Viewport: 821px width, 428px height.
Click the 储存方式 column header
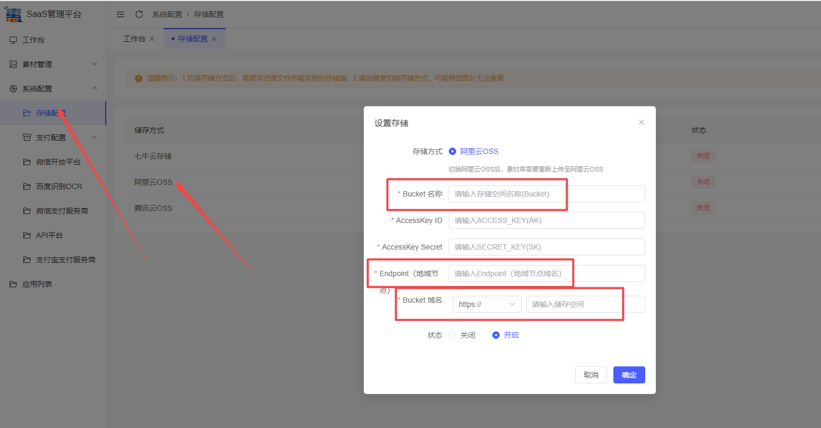pyautogui.click(x=149, y=130)
